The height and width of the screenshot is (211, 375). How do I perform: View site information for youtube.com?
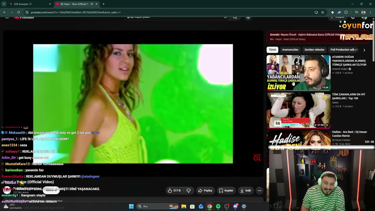pyautogui.click(x=27, y=12)
